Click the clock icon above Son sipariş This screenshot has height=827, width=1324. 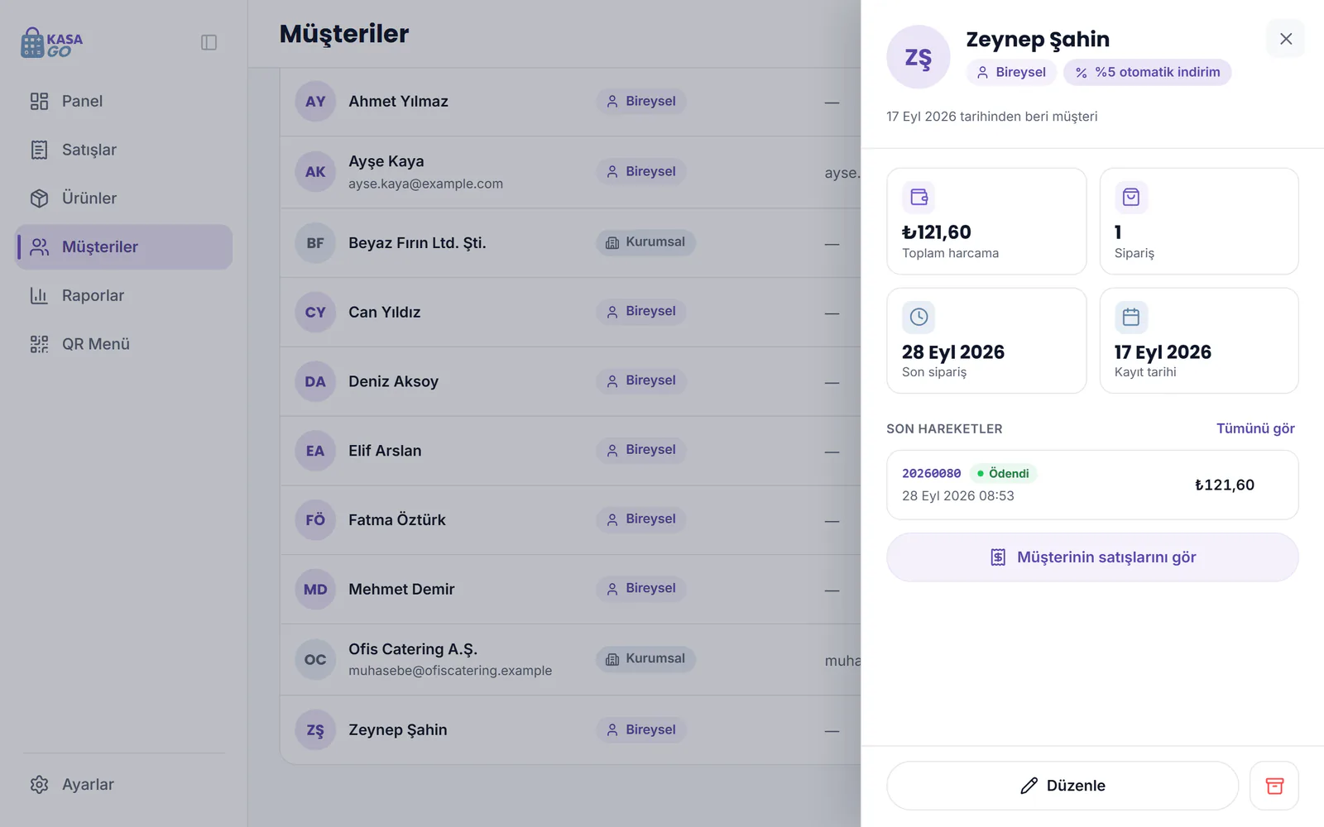(x=919, y=317)
